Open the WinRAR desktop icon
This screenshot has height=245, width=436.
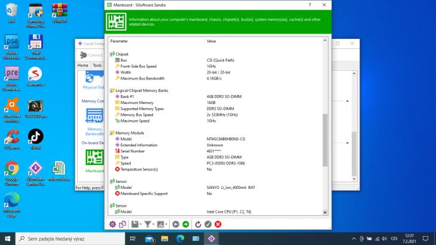click(60, 13)
